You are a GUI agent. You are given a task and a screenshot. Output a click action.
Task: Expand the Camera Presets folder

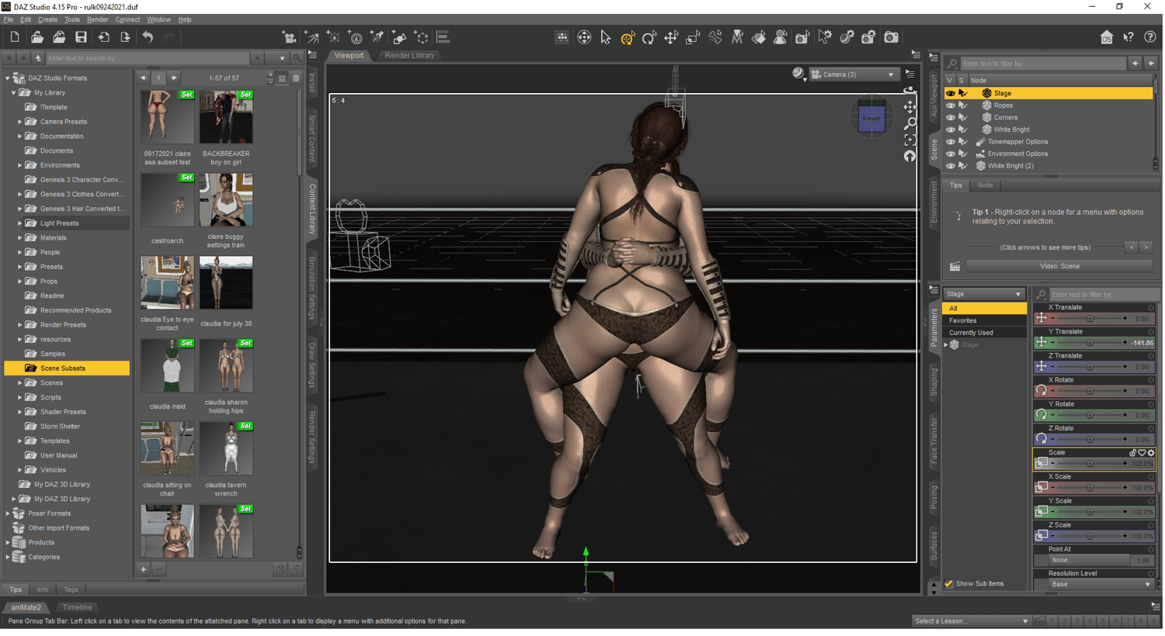[20, 122]
